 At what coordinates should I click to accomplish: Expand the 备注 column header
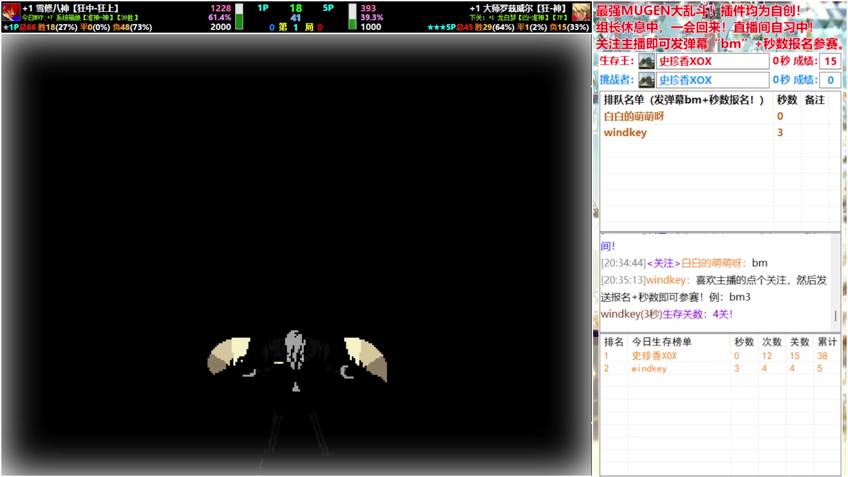pyautogui.click(x=814, y=100)
